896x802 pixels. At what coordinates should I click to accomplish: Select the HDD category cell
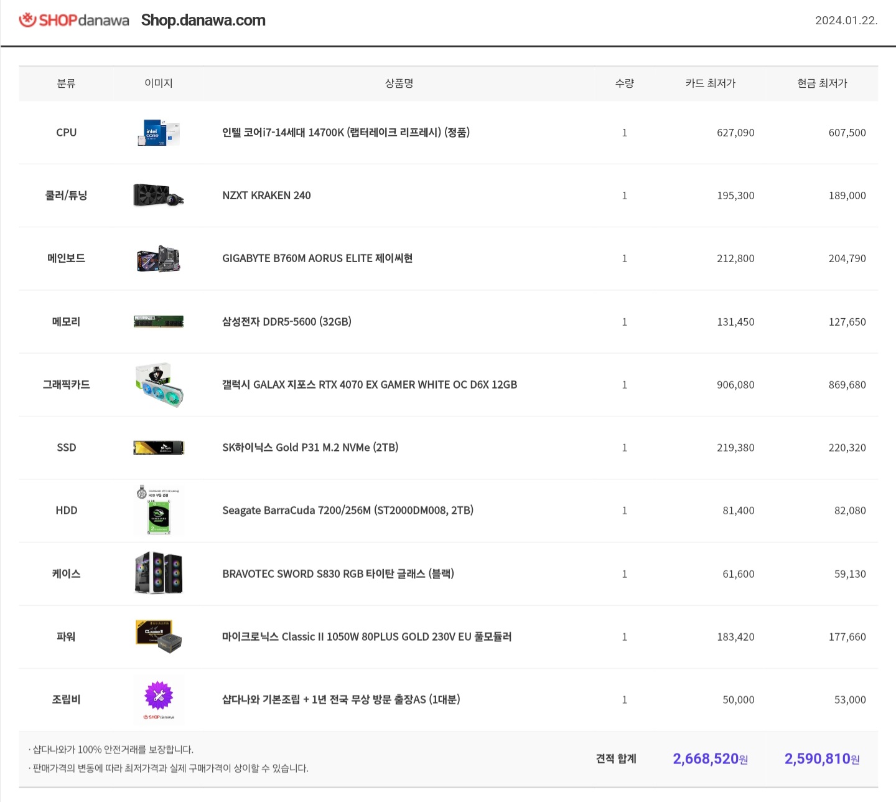click(66, 511)
